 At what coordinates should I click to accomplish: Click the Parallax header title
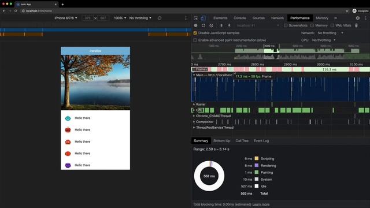pos(95,51)
